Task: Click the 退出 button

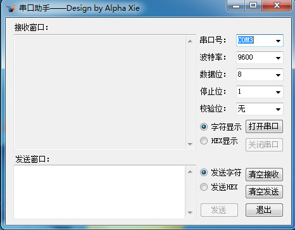Action: (264, 210)
